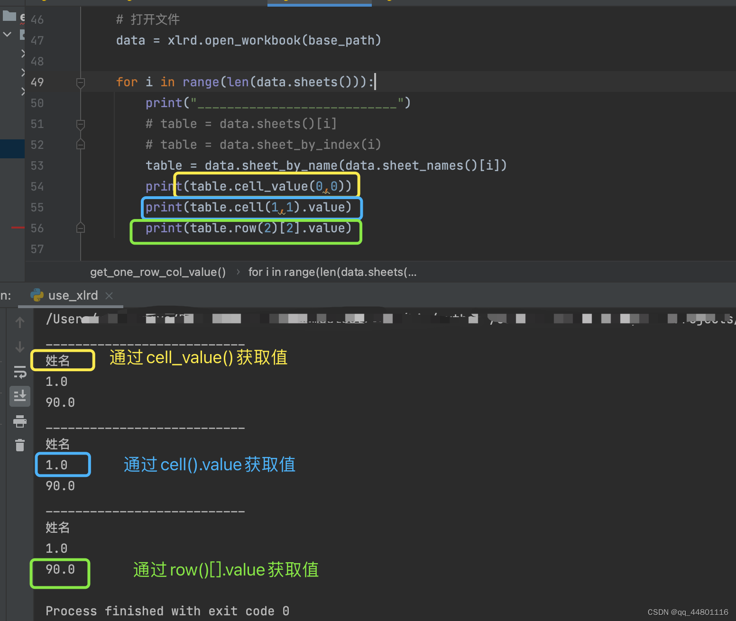Click the up-arrow icon in the Run panel

(x=20, y=322)
